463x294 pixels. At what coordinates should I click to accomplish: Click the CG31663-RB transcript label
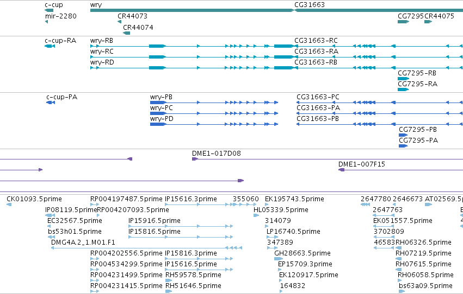pyautogui.click(x=316, y=62)
